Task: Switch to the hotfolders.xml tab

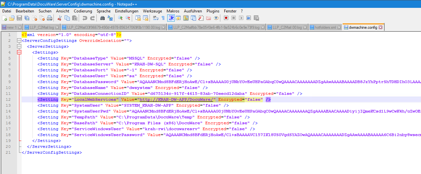Action: pyautogui.click(x=325, y=27)
